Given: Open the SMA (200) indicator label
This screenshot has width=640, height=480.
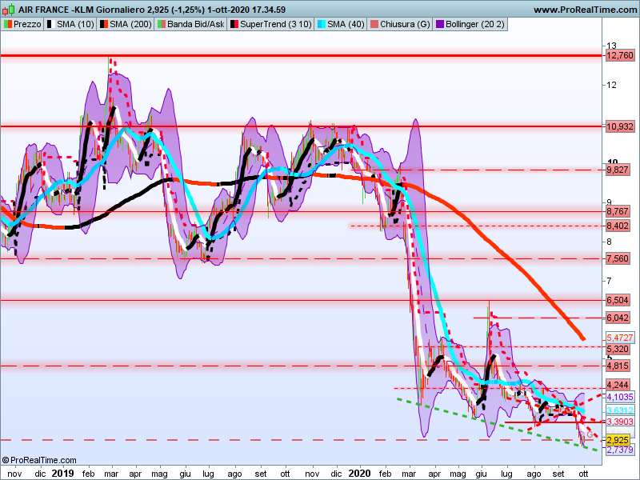Looking at the screenshot, I should point(126,24).
